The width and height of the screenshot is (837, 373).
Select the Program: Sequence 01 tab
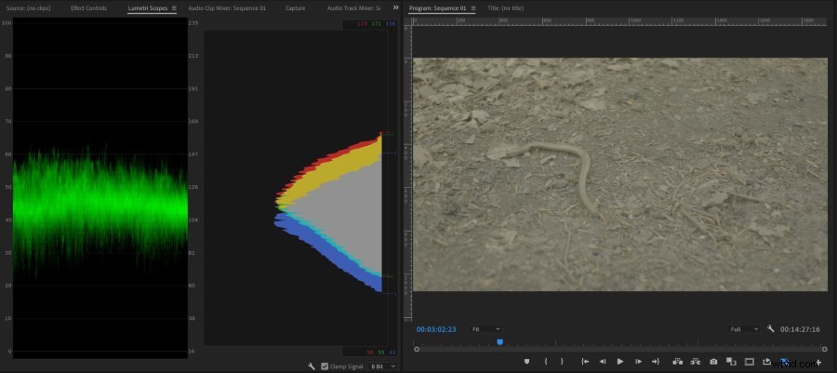(x=437, y=8)
